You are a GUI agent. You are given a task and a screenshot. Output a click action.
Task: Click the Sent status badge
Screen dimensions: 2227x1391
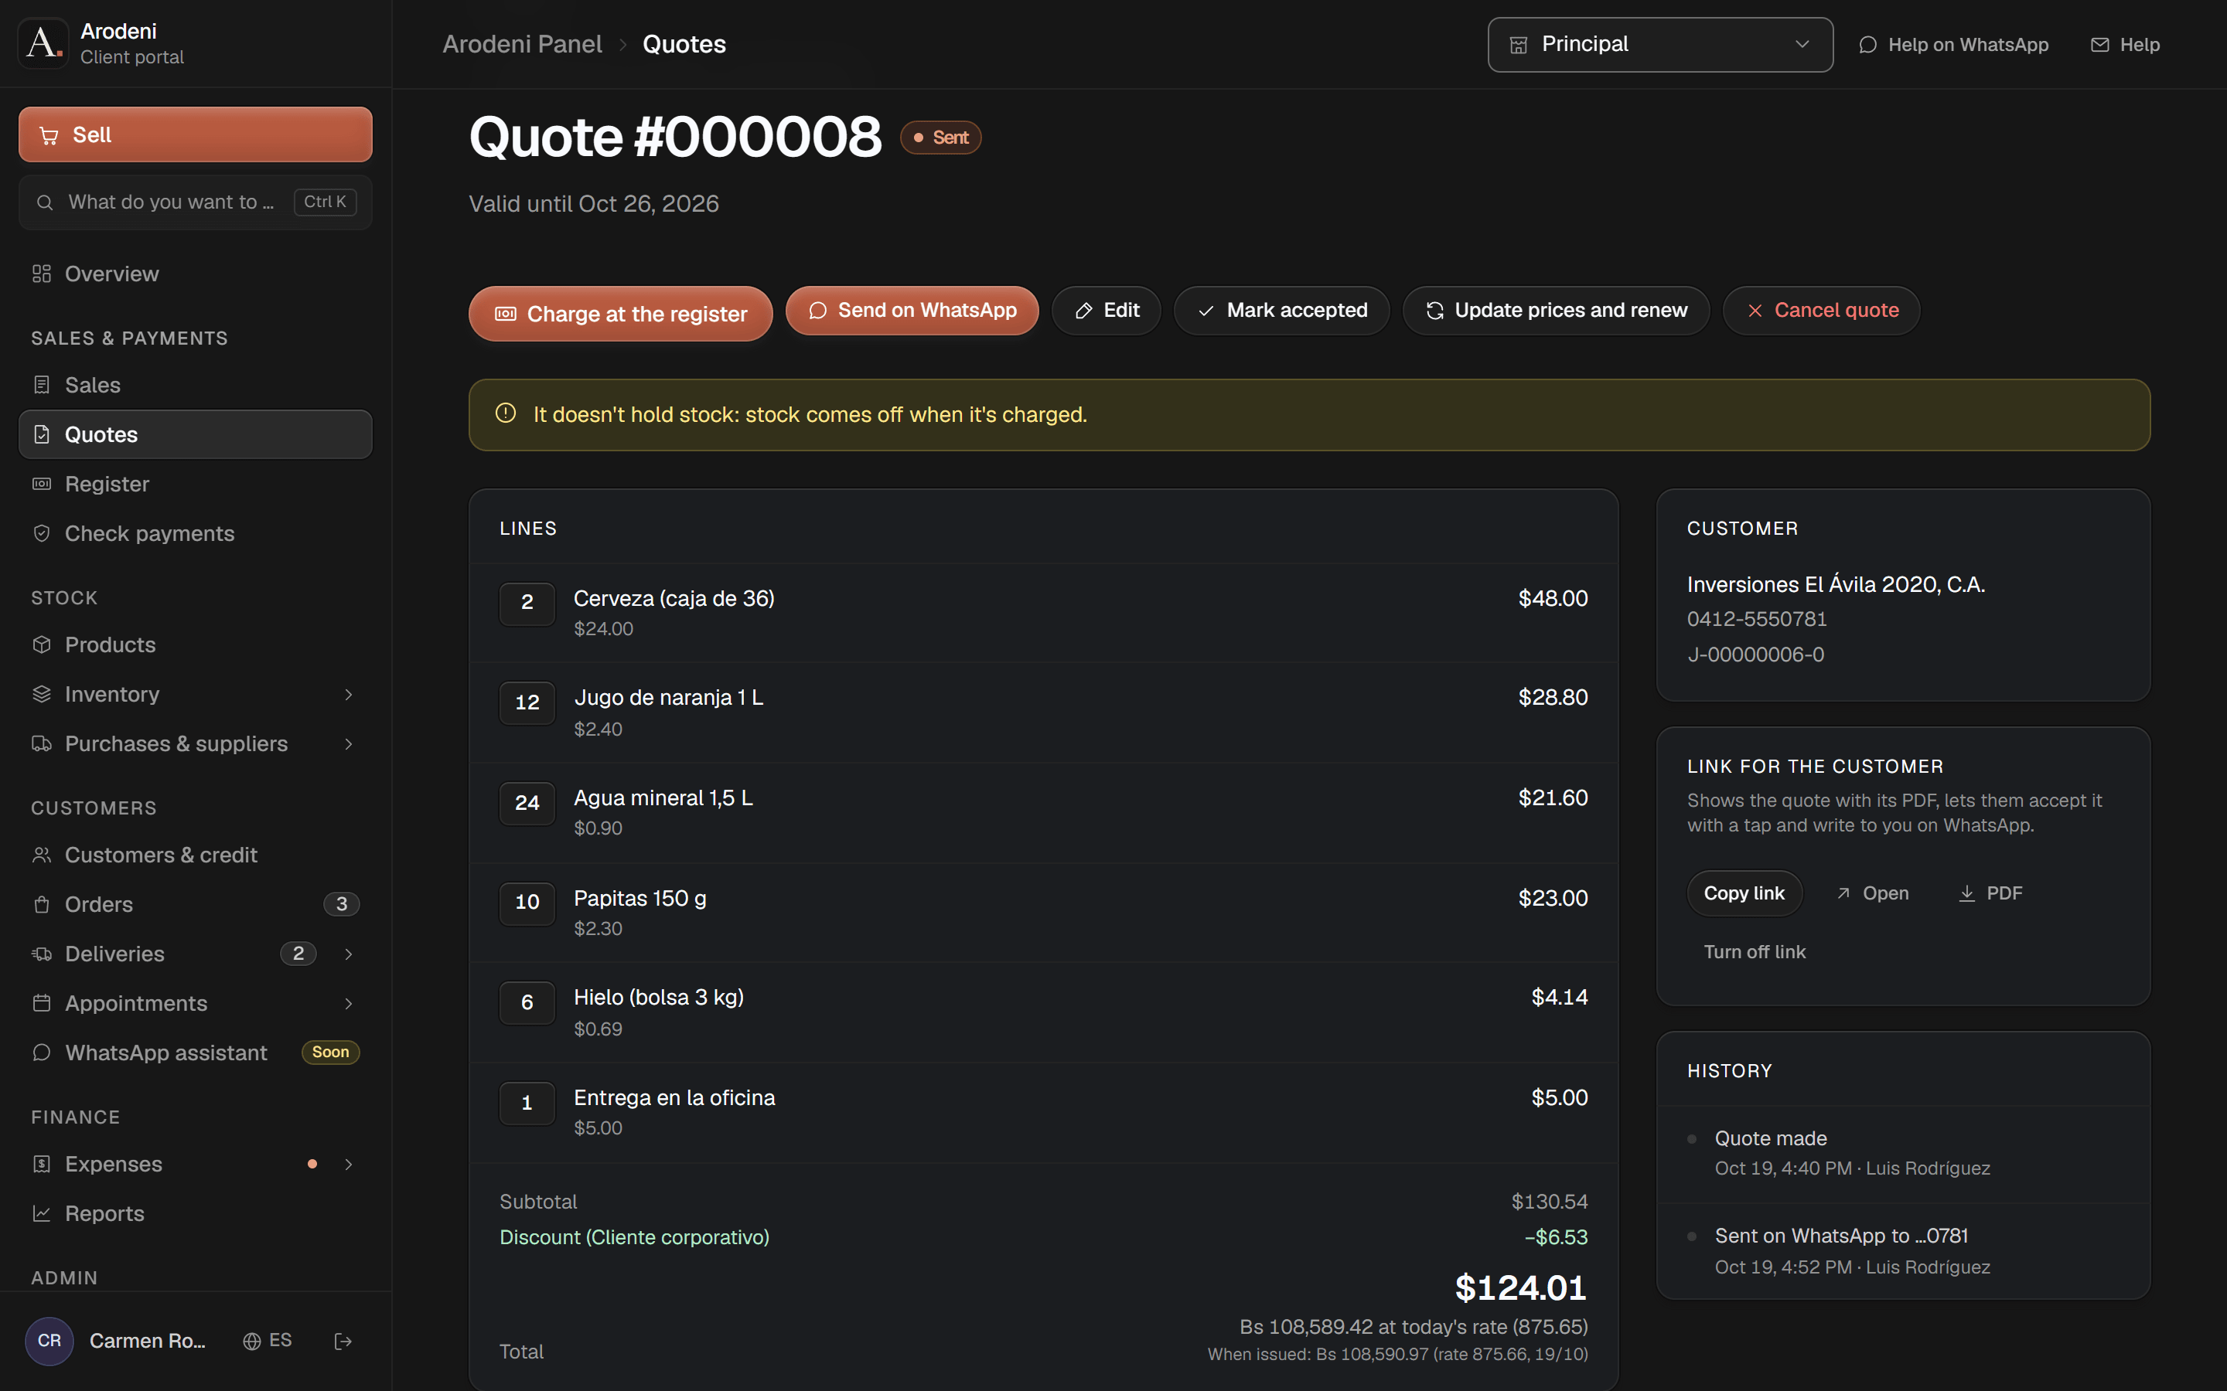pos(940,137)
